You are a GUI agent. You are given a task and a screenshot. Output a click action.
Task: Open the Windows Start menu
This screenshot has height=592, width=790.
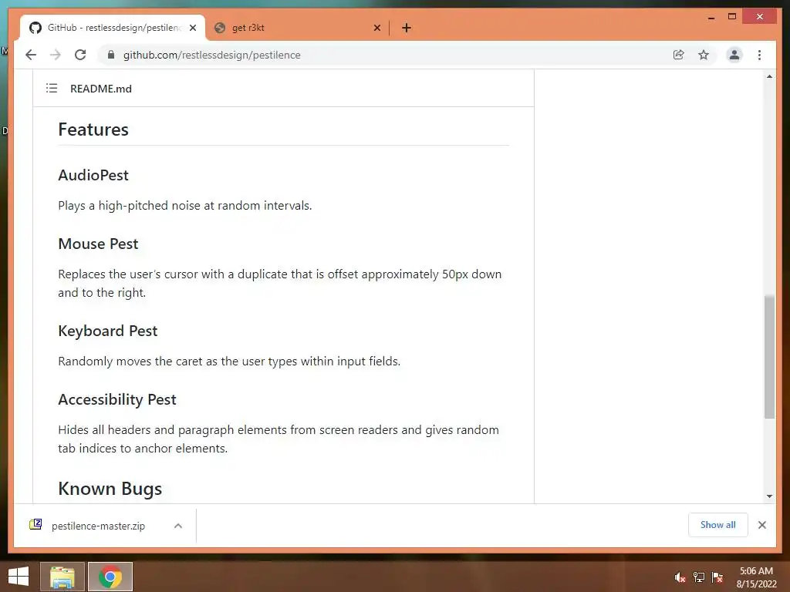(19, 577)
